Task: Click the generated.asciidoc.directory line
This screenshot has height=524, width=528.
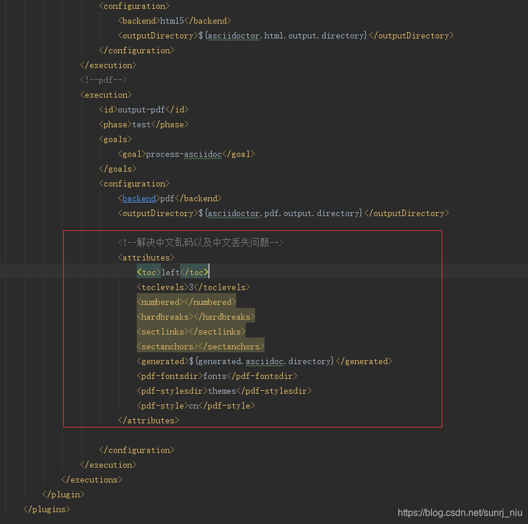Action: 265,362
